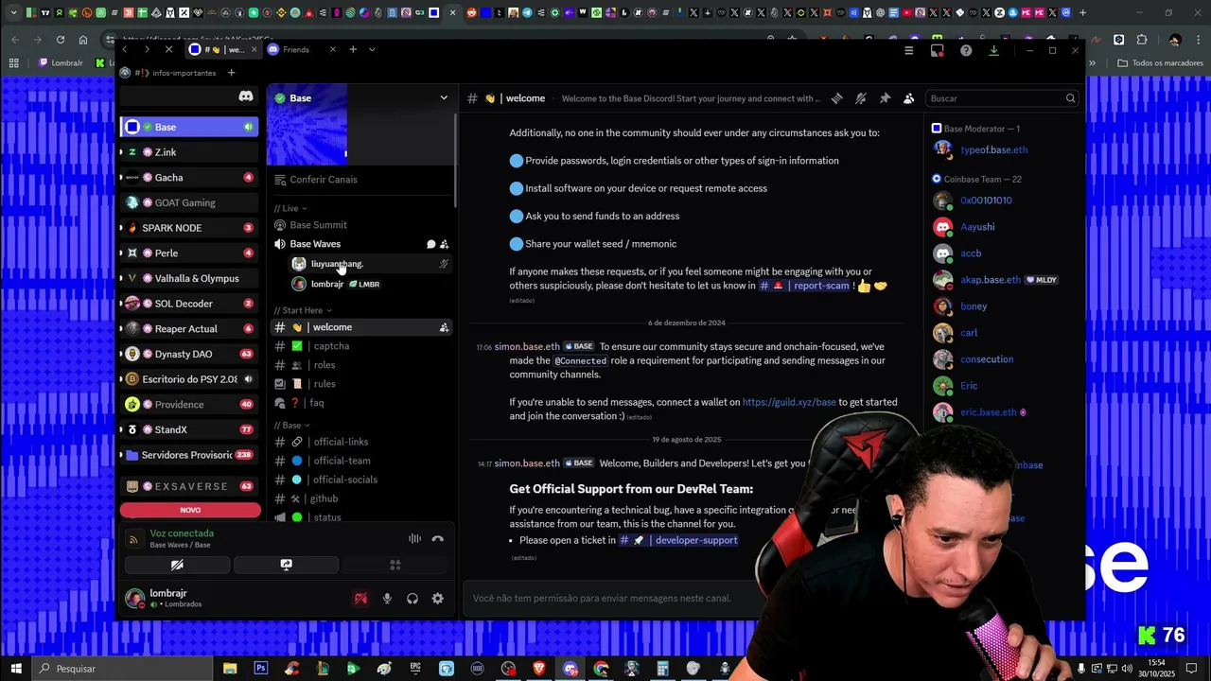
Task: Toggle video camera button in voice panel
Action: click(177, 565)
